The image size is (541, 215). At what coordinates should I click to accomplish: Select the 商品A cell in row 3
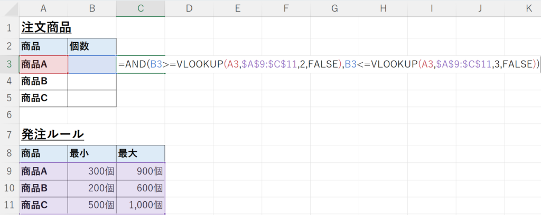click(43, 64)
